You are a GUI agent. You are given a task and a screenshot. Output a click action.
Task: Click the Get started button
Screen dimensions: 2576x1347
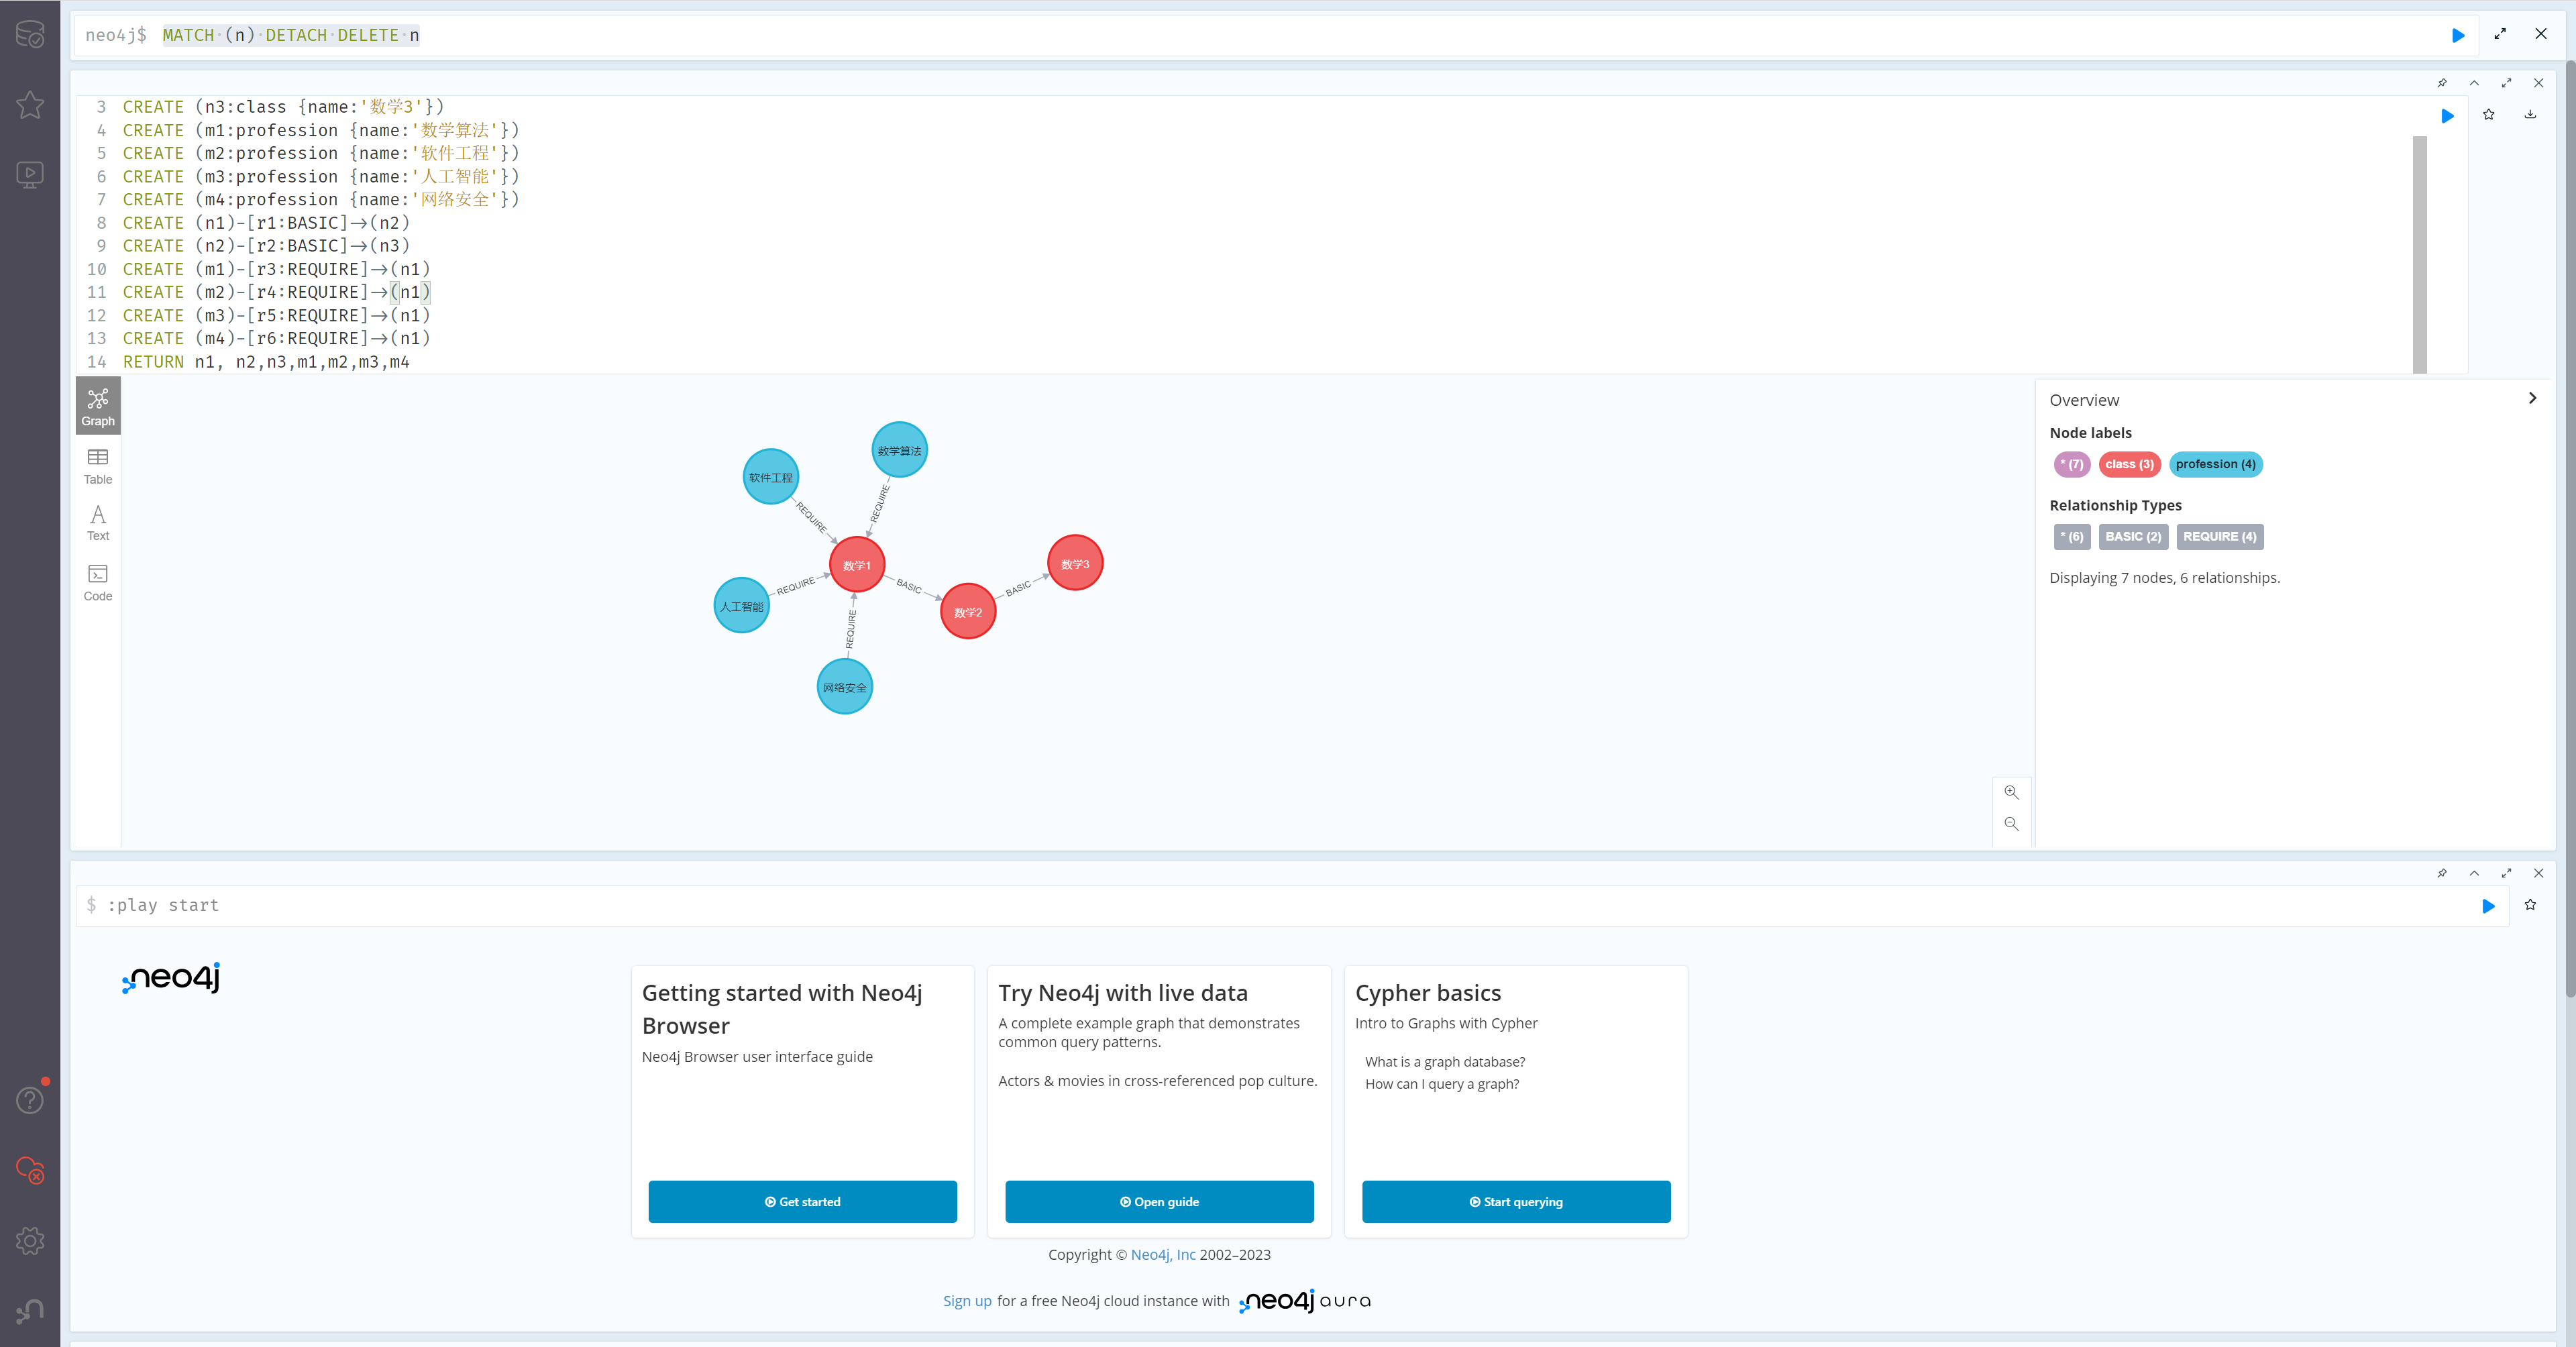click(x=802, y=1202)
